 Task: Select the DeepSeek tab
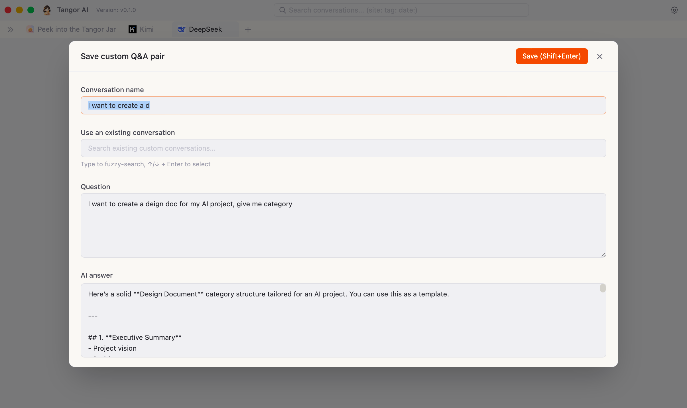(x=205, y=29)
